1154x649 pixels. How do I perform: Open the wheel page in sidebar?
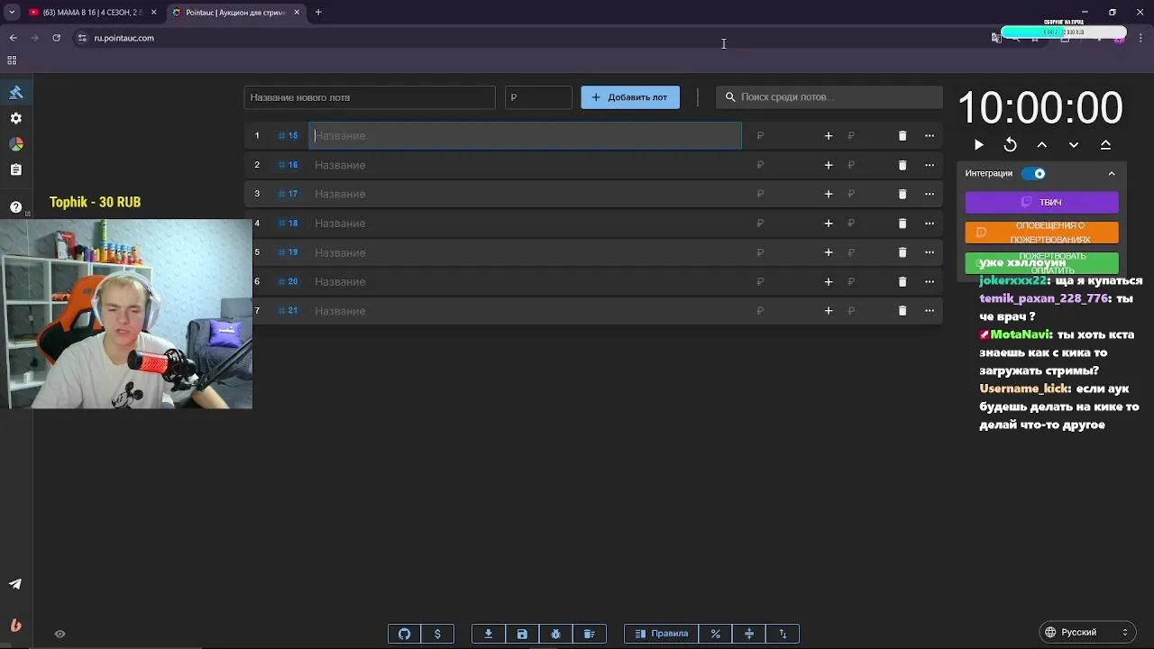click(x=15, y=144)
